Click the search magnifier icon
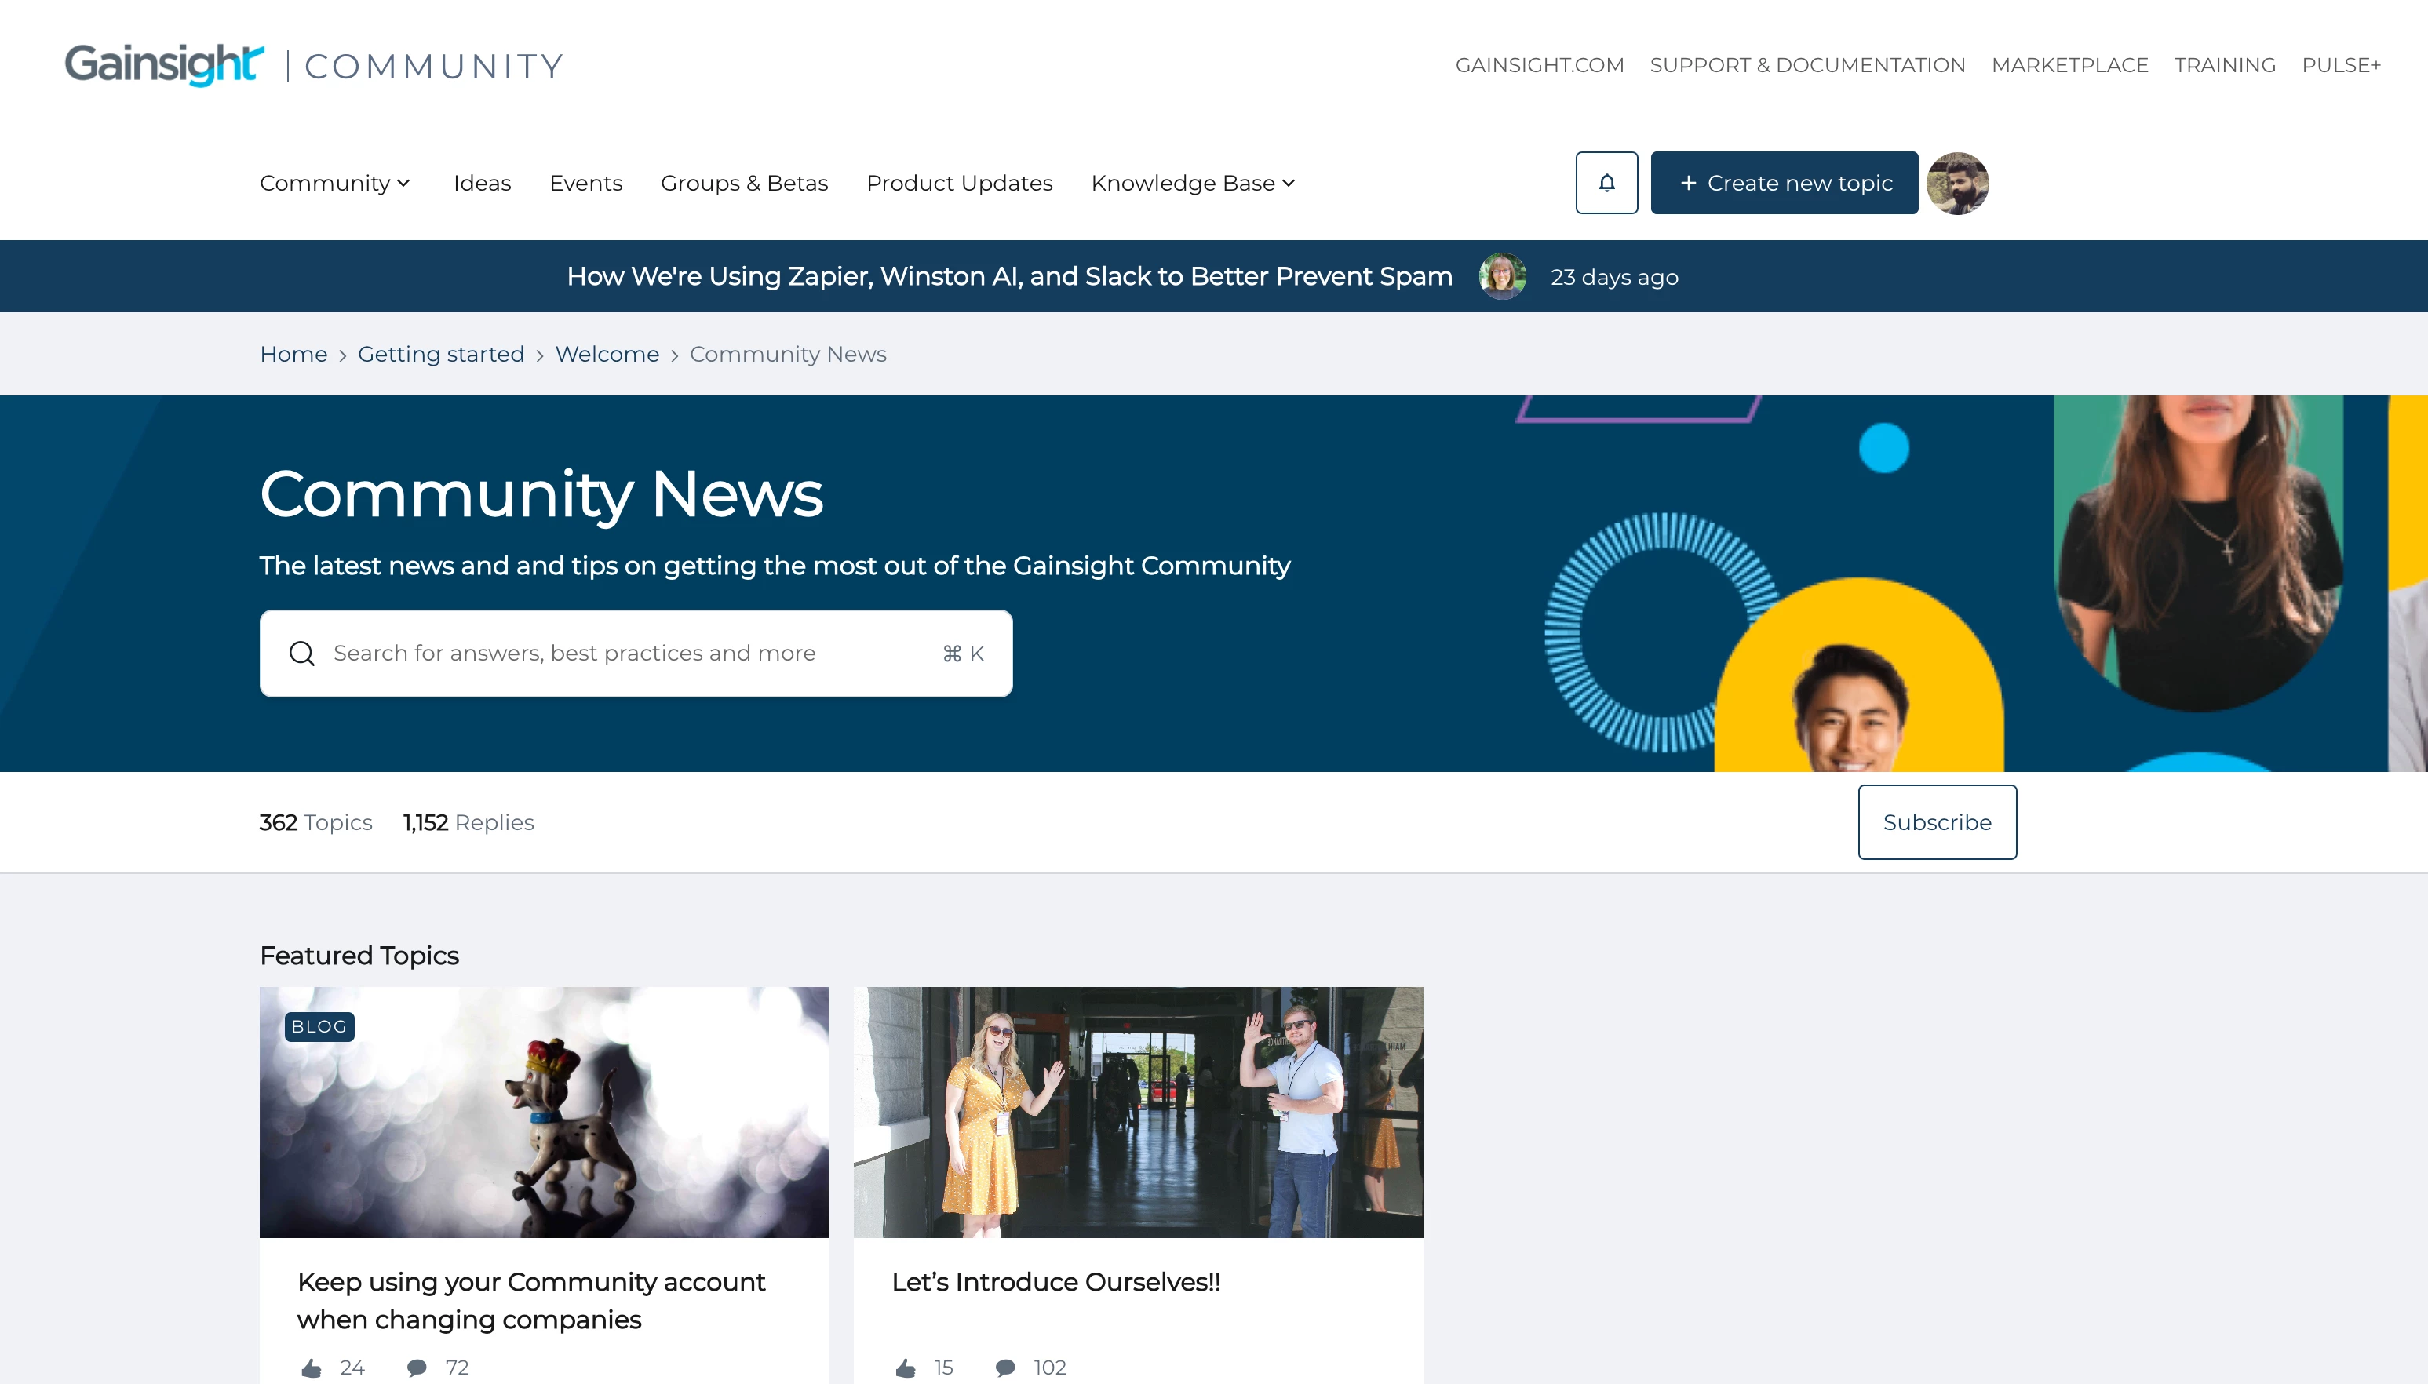The width and height of the screenshot is (2428, 1384). (301, 654)
